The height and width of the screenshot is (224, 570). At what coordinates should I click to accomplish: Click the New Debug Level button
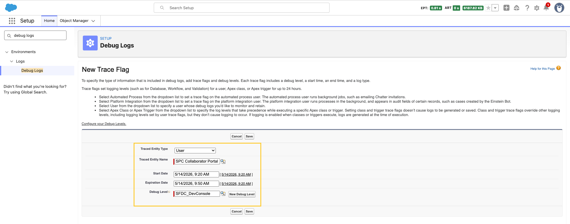tap(242, 194)
